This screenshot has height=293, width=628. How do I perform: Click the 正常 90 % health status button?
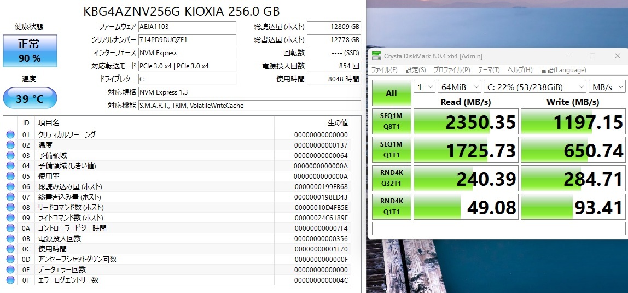(x=30, y=51)
